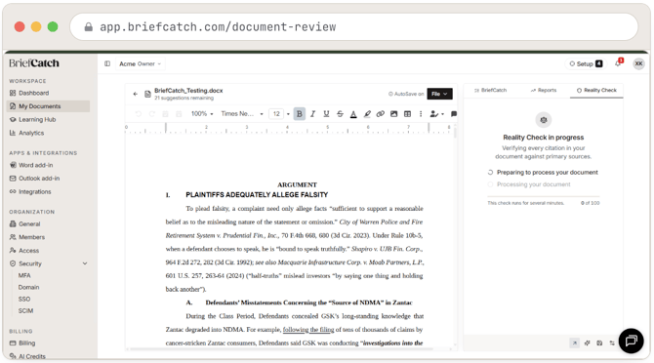Open more toolbar options (three dots)
The width and height of the screenshot is (654, 363).
[421, 114]
